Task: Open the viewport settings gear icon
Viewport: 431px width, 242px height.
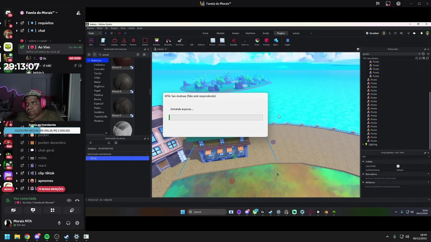Action: [358, 49]
